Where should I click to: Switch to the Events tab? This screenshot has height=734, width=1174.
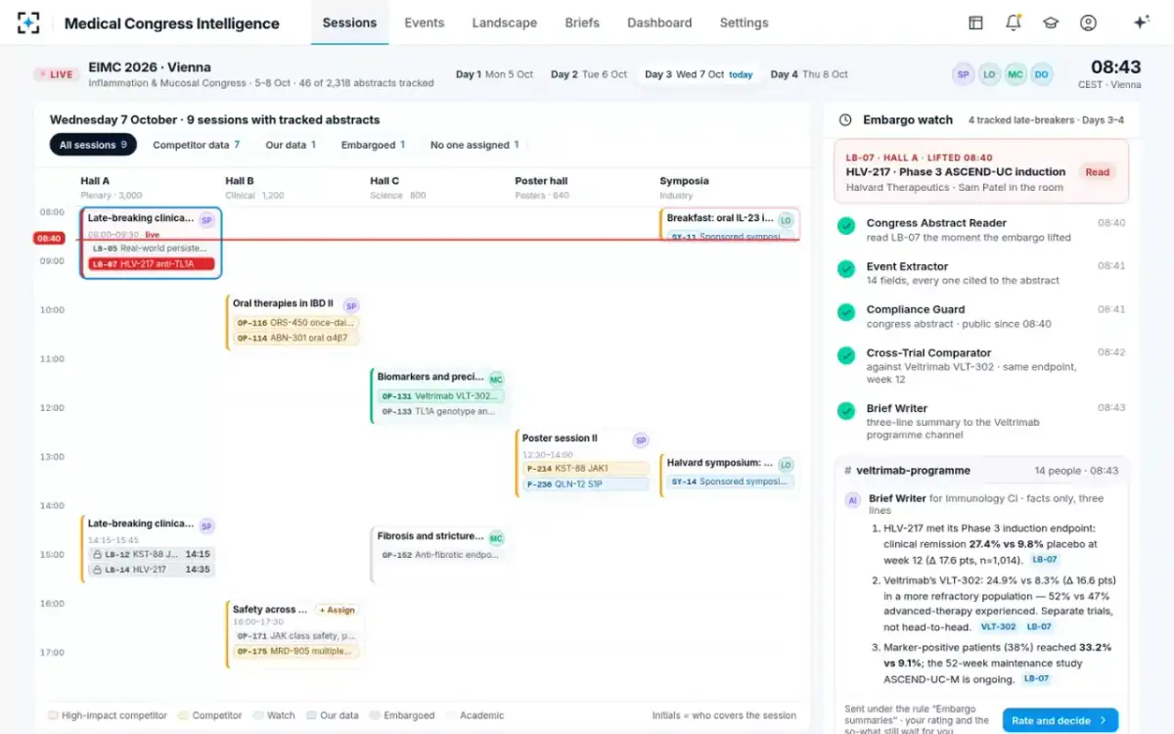point(424,23)
